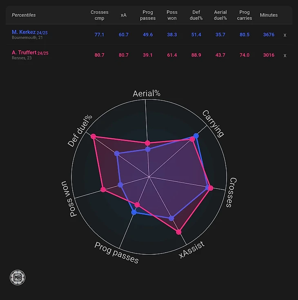The height and width of the screenshot is (300, 298).
Task: Remove A. Truffert row with its x
Action: coord(285,55)
